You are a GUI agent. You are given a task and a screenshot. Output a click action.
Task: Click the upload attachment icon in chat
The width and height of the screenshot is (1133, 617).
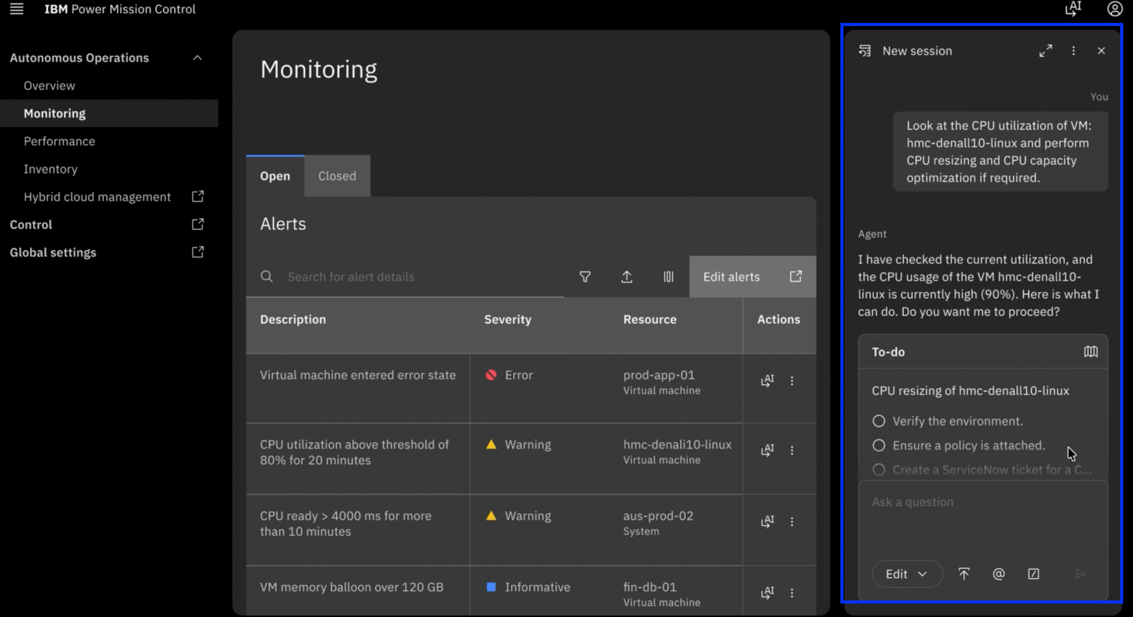click(964, 574)
